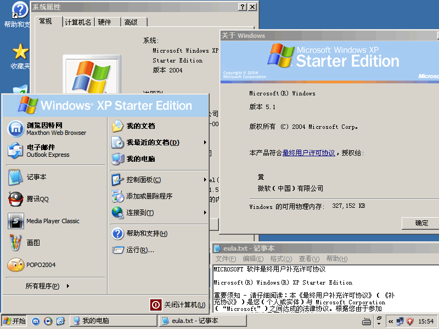
Task: Open 文件 menu in Notepad
Action: [226, 259]
